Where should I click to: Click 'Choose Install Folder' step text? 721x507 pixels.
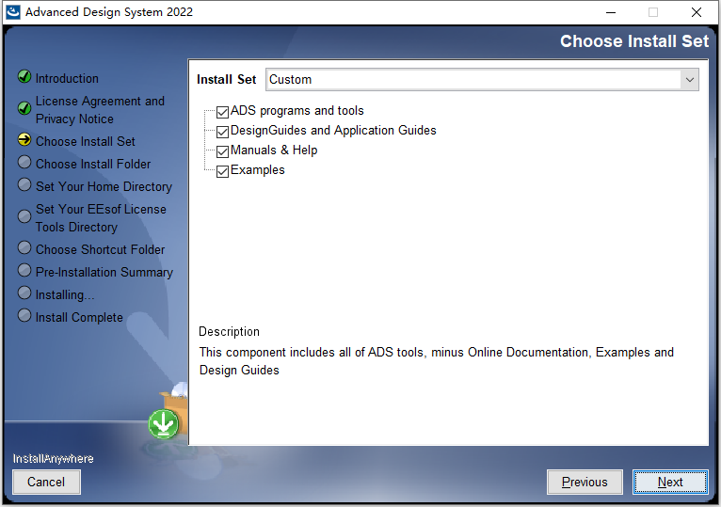click(93, 164)
